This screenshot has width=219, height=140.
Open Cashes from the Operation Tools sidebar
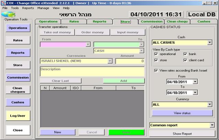tap(18, 102)
